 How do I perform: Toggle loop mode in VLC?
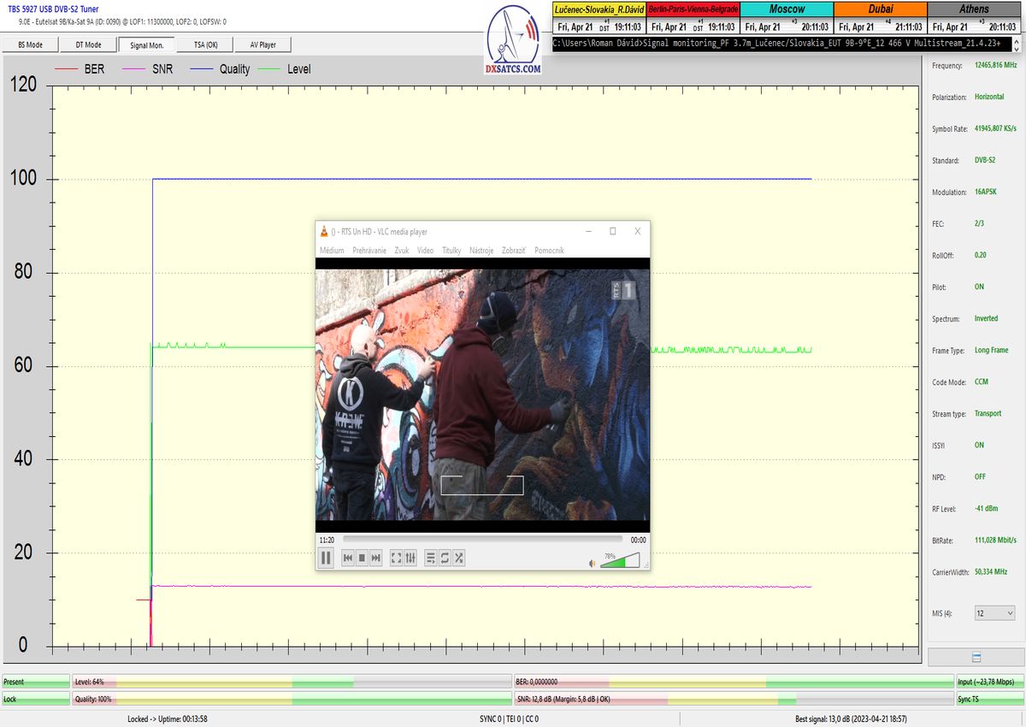[x=445, y=558]
